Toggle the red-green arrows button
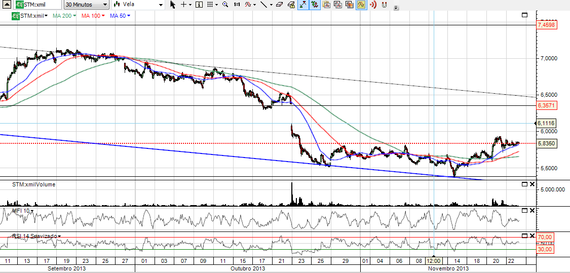Viewport: 570px width, 273px height. click(315, 5)
